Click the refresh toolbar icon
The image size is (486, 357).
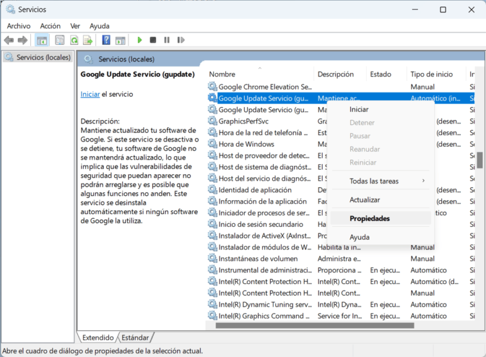tap(74, 40)
